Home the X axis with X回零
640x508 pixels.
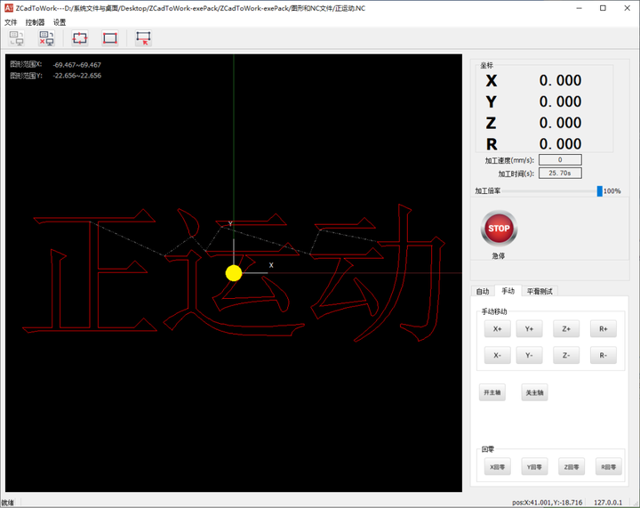[x=497, y=467]
